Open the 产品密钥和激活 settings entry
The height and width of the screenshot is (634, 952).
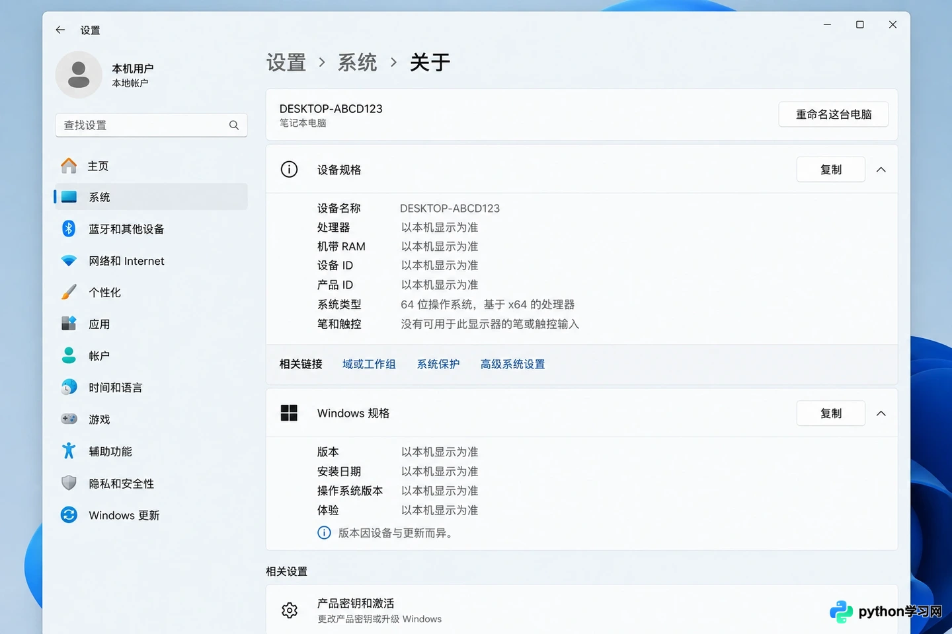(x=582, y=610)
